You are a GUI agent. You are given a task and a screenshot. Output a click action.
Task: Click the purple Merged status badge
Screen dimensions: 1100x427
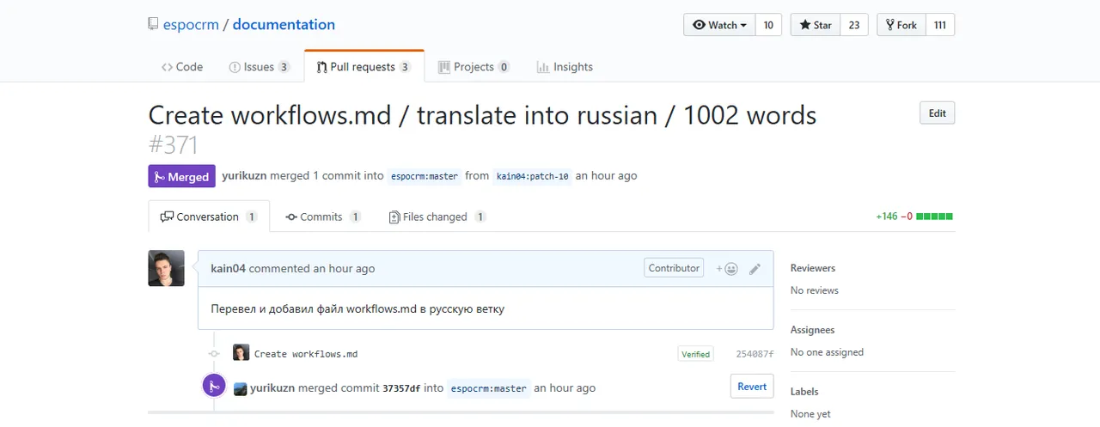[x=181, y=176]
